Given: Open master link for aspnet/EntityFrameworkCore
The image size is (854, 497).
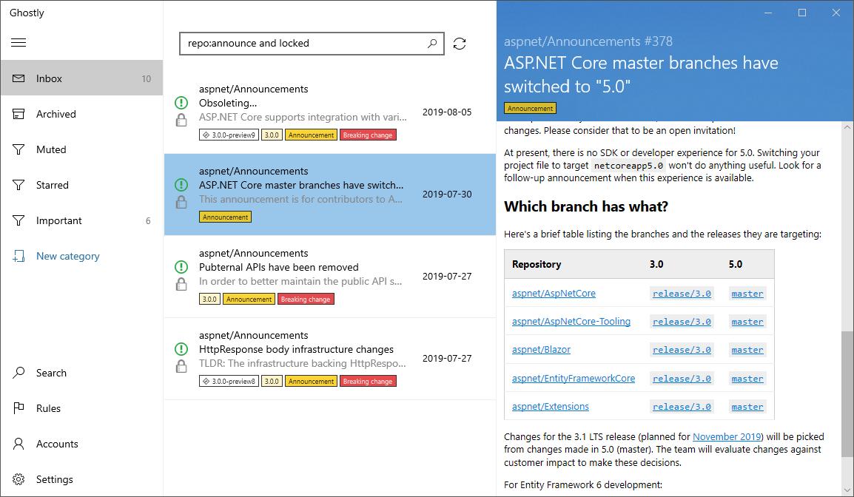Looking at the screenshot, I should click(x=747, y=379).
